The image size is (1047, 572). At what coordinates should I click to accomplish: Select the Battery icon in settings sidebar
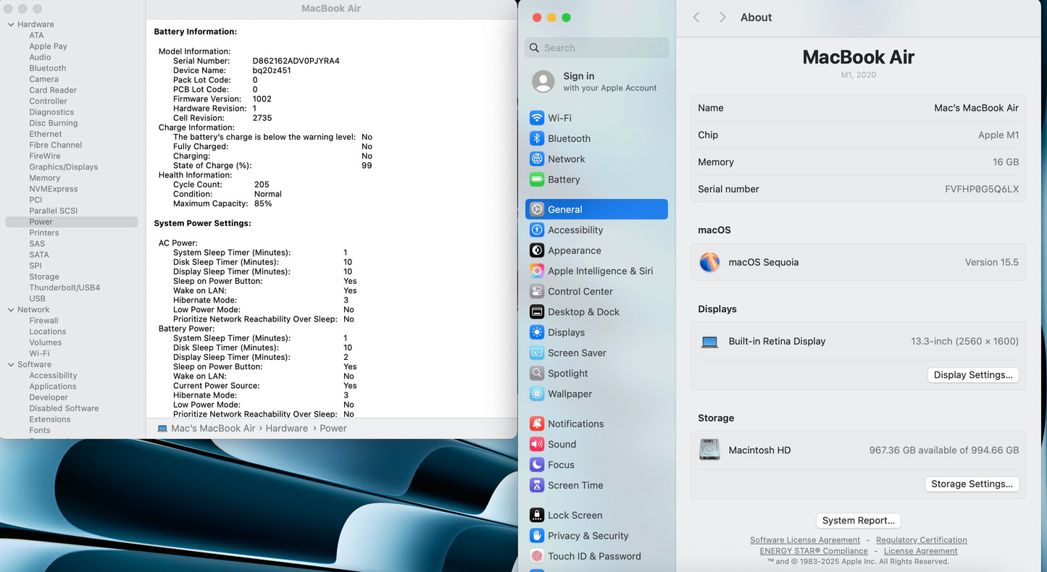(x=537, y=180)
